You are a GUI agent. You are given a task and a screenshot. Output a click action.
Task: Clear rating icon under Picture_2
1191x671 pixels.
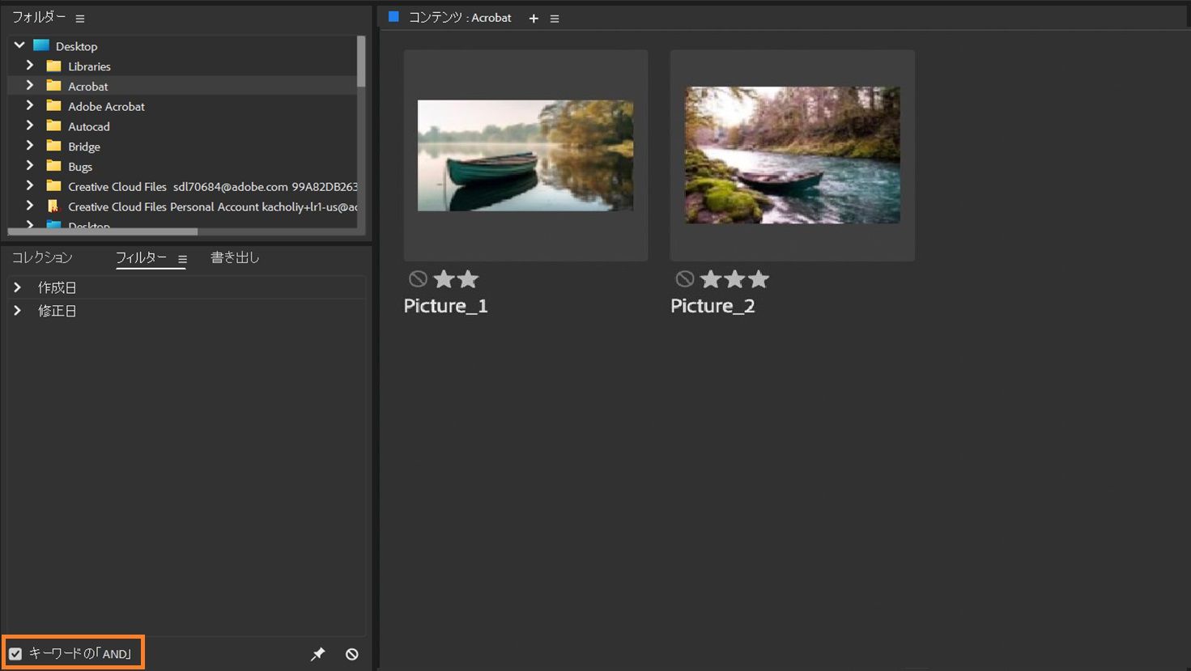685,279
